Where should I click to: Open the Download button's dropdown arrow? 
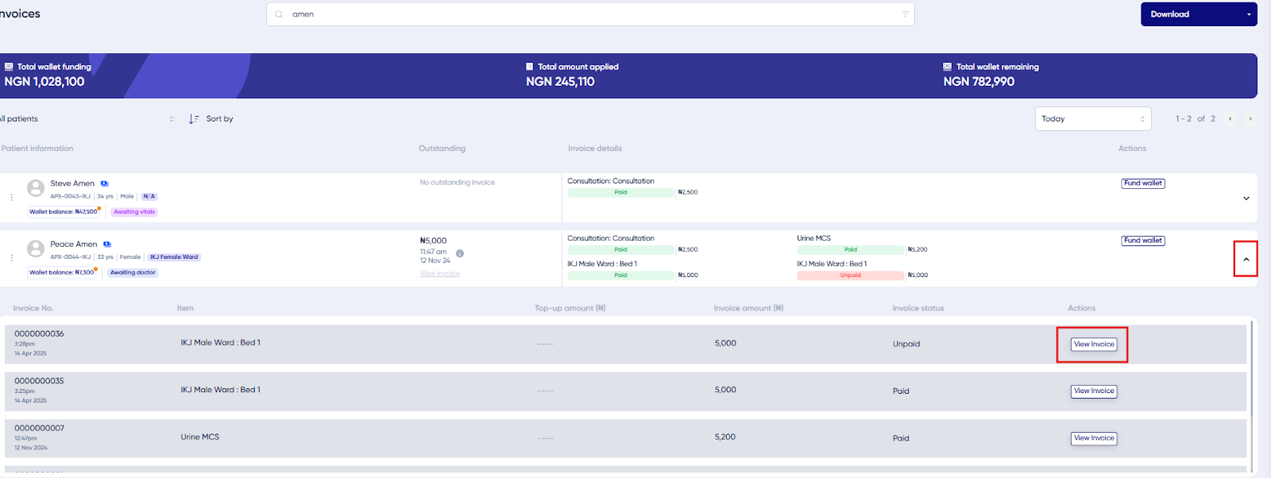1248,14
